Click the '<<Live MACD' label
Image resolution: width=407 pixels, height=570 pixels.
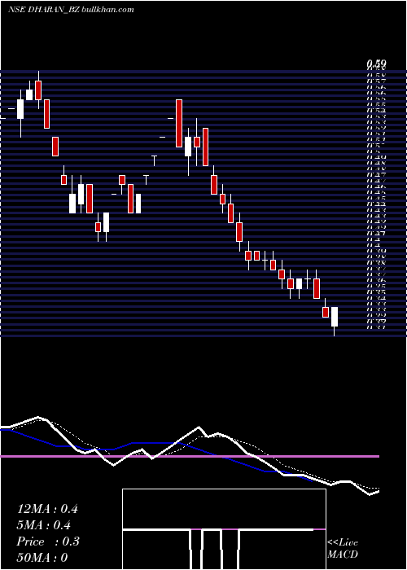(x=343, y=549)
